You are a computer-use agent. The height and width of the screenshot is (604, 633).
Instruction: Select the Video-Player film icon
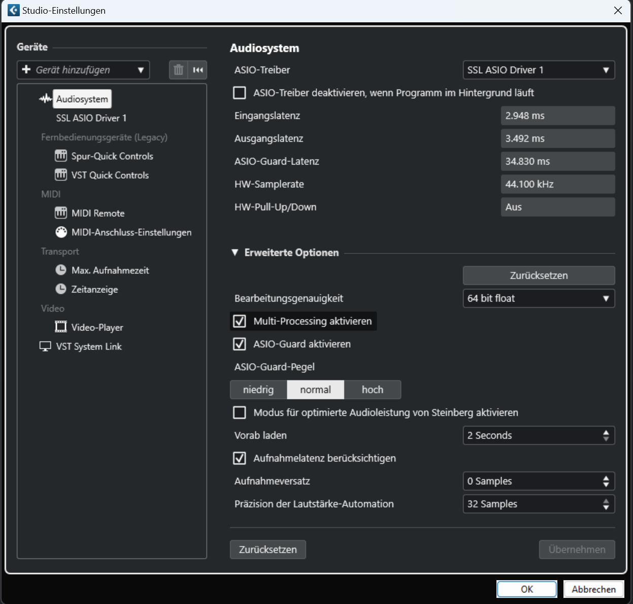point(61,327)
